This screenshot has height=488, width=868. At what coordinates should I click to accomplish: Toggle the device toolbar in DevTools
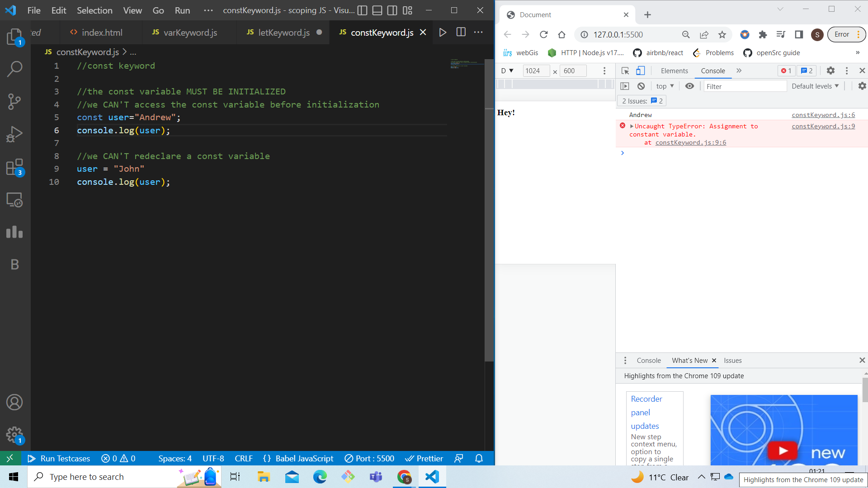click(641, 70)
